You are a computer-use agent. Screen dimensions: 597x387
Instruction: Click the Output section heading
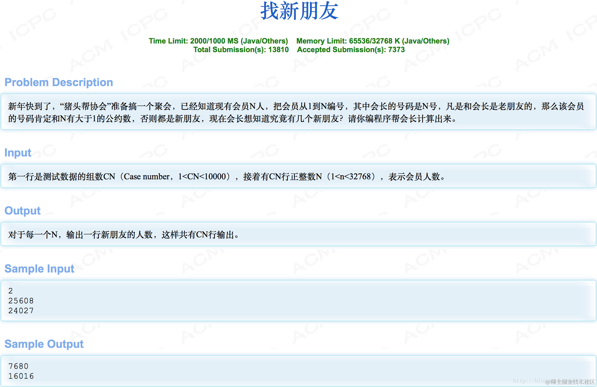tap(23, 211)
